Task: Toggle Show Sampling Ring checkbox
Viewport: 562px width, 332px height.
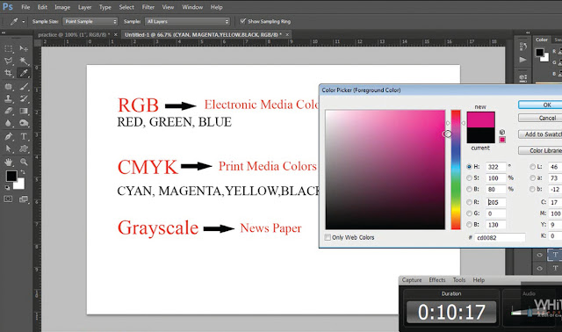Action: click(242, 21)
